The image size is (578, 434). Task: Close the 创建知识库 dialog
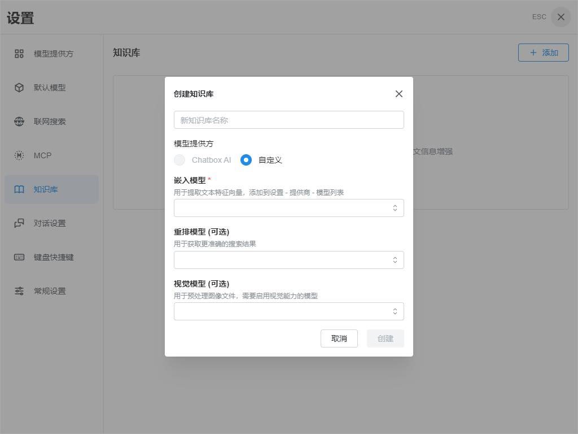pyautogui.click(x=399, y=94)
